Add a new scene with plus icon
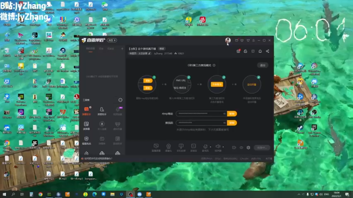Screen dimensions: 353x198 point(122,49)
